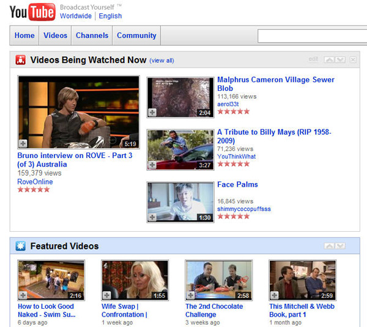Move Featured Videos module up
The image size is (367, 327).
point(329,246)
